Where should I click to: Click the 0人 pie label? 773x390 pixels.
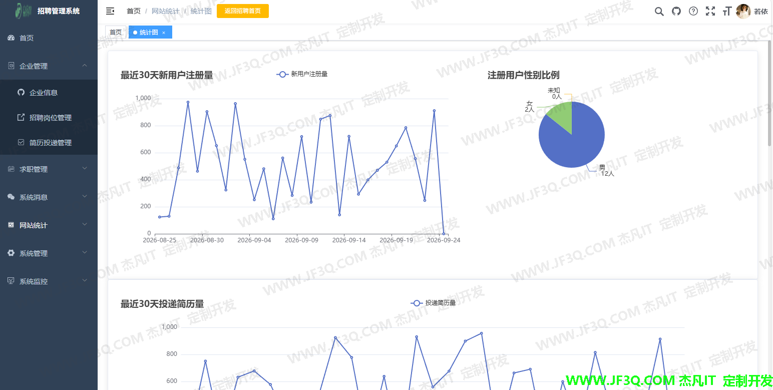tap(557, 96)
